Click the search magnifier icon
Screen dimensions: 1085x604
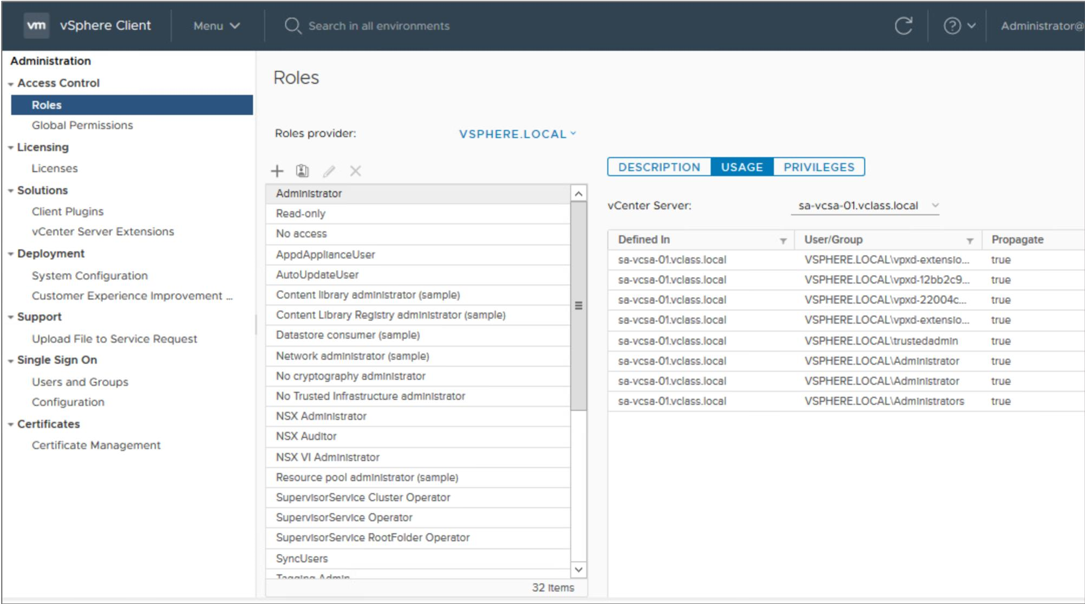[292, 25]
